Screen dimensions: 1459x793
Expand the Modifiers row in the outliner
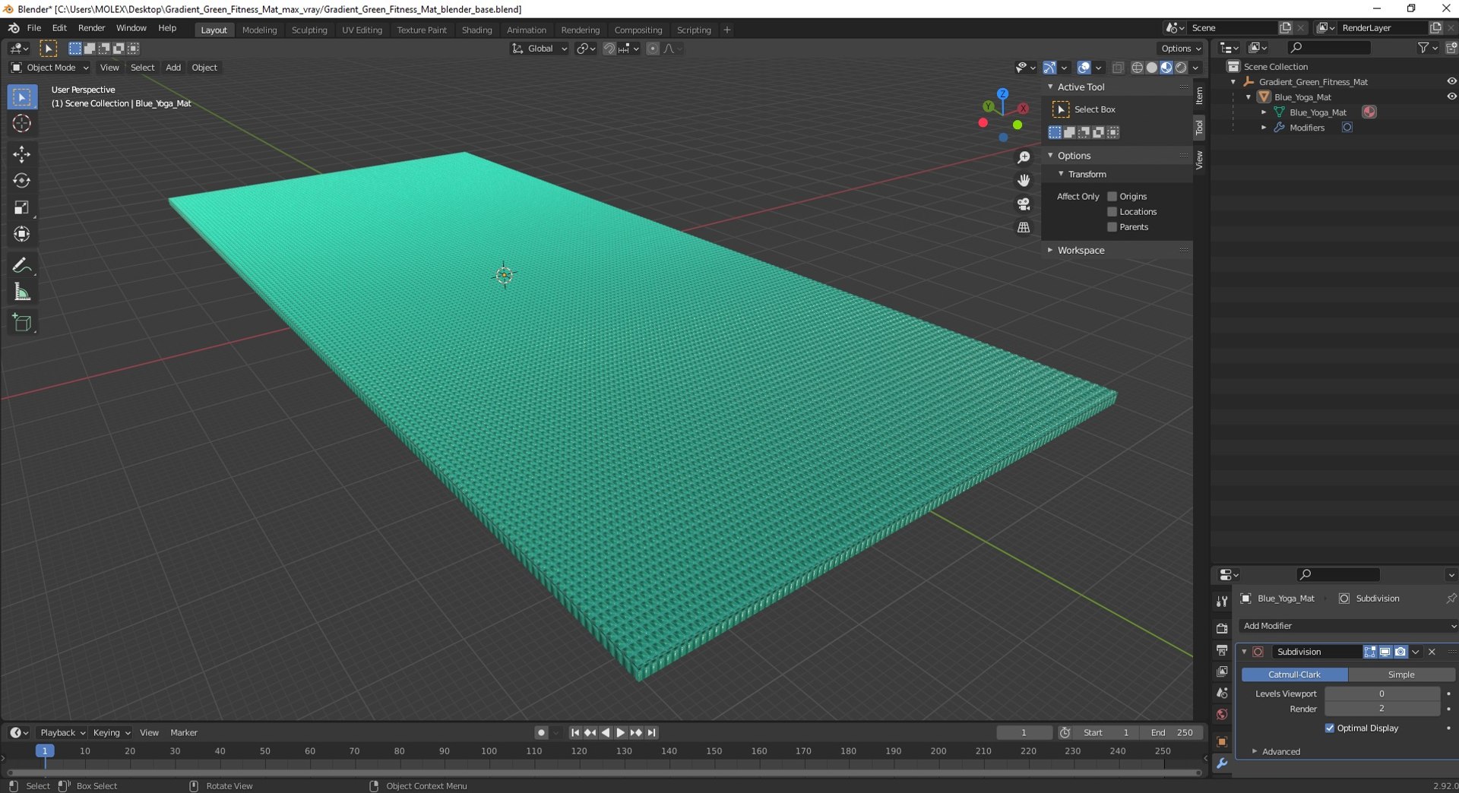[x=1264, y=128]
